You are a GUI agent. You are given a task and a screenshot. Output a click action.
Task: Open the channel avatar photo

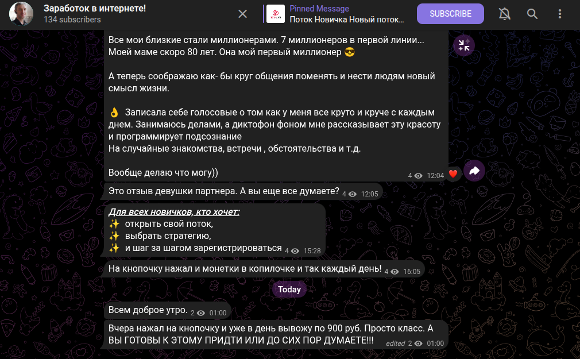[21, 14]
